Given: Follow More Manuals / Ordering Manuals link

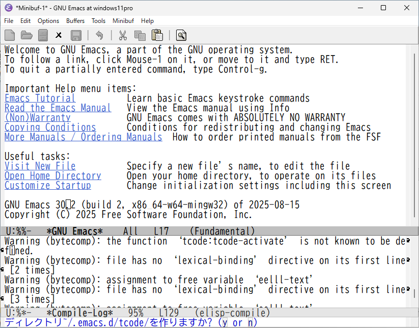Looking at the screenshot, I should tap(83, 137).
